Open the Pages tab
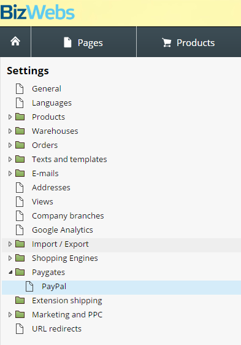The width and height of the screenshot is (241, 345). click(83, 42)
